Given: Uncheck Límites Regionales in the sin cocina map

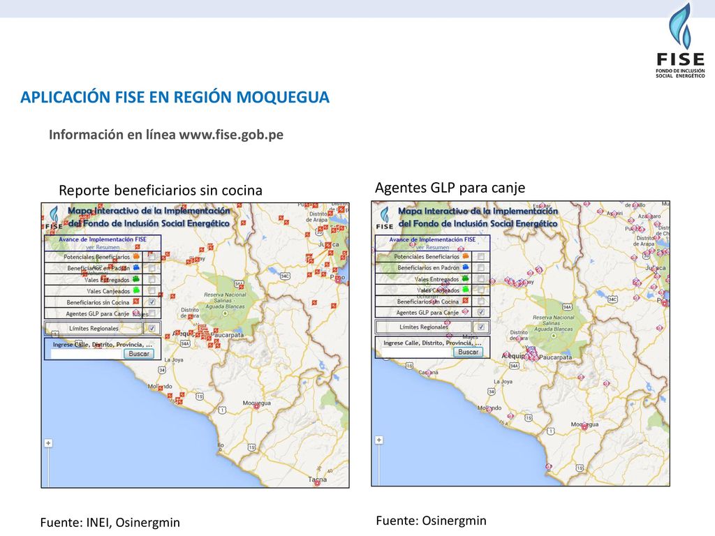Looking at the screenshot, I should coord(152,328).
